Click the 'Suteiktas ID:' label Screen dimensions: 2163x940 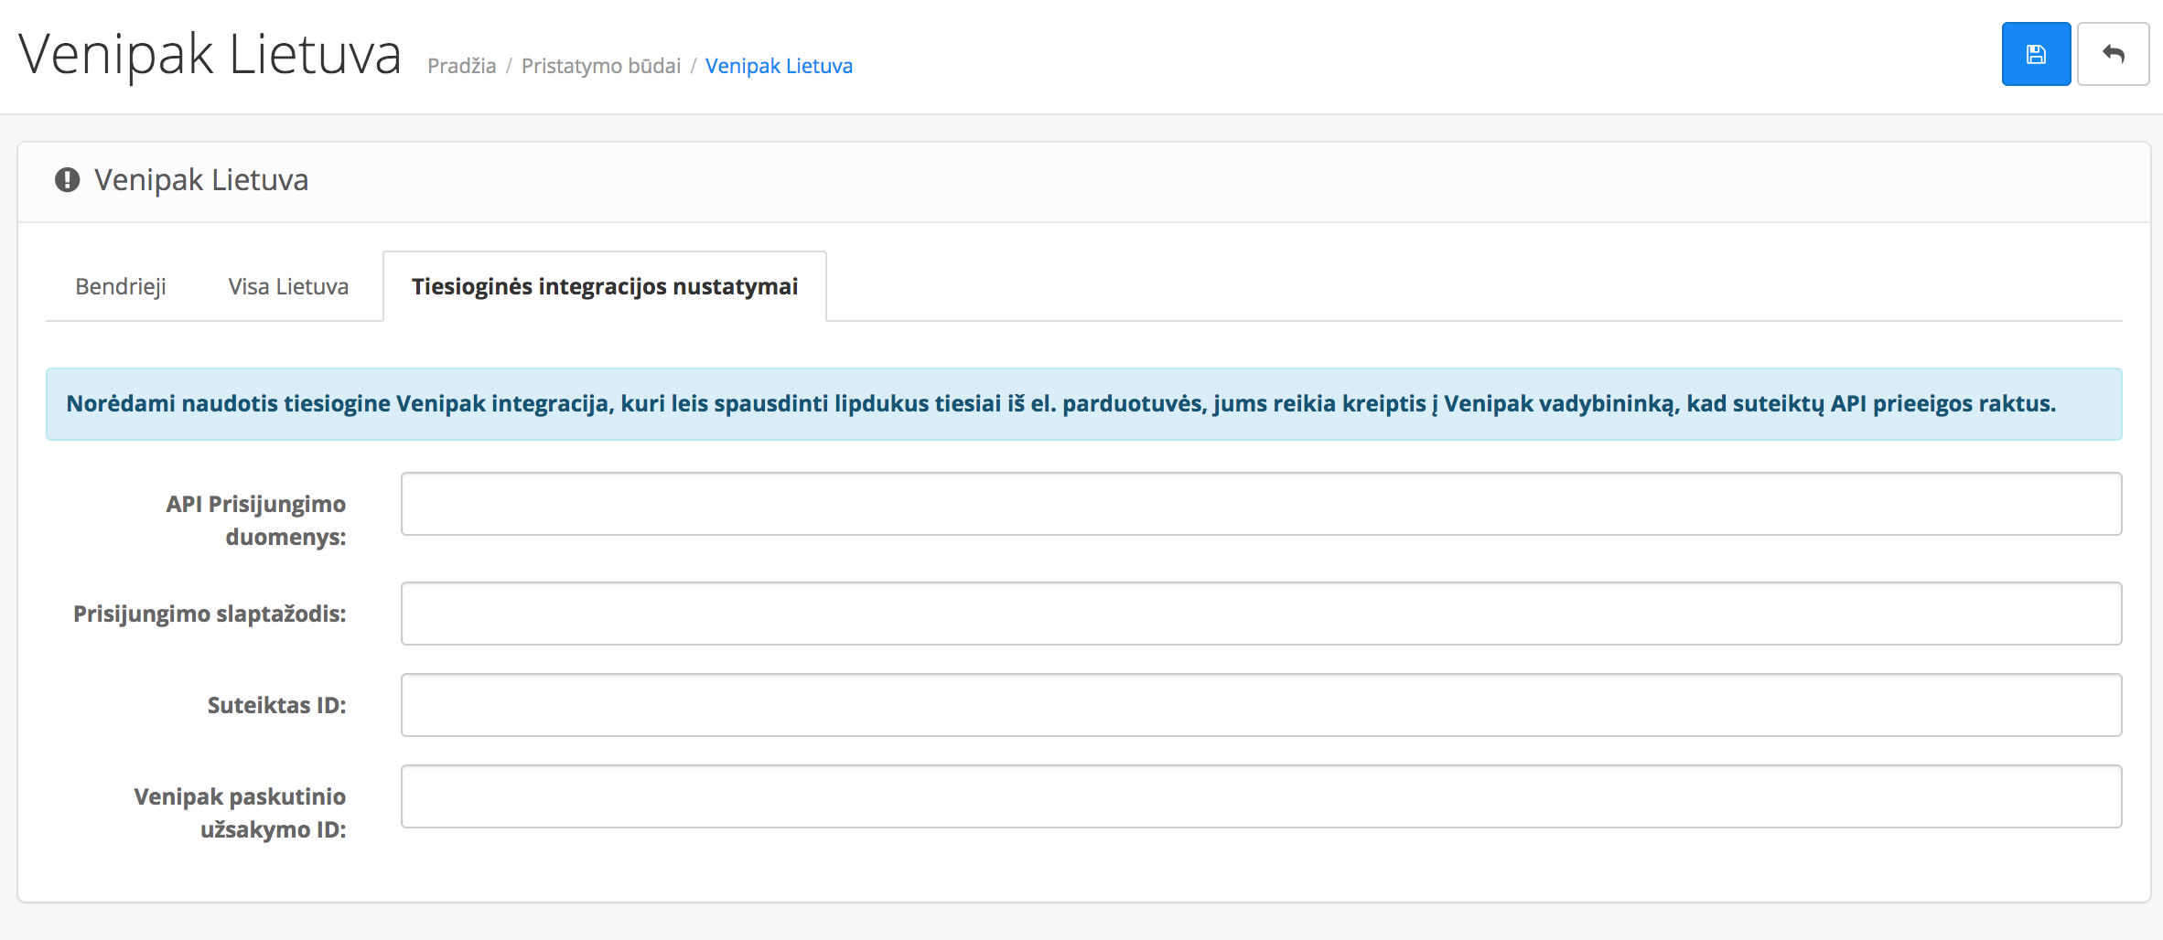(x=276, y=705)
